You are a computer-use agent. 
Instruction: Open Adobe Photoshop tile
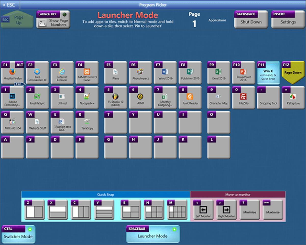tap(12, 98)
